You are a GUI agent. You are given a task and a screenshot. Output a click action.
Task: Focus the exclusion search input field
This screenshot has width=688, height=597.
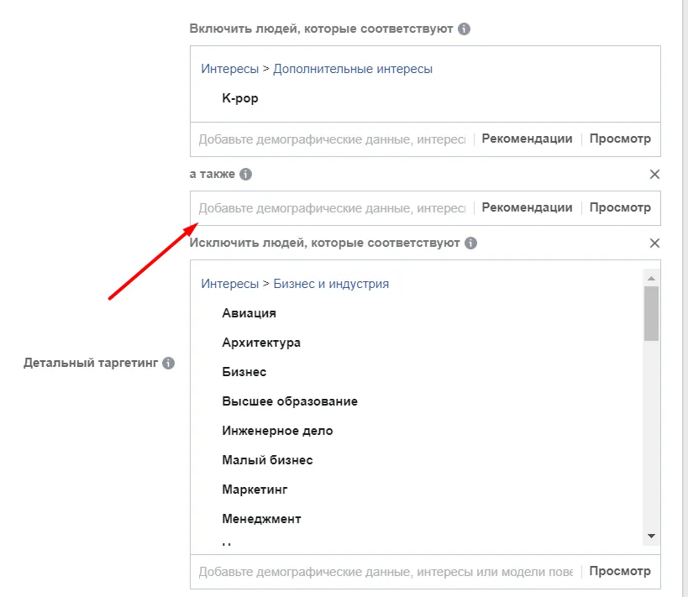click(x=386, y=572)
